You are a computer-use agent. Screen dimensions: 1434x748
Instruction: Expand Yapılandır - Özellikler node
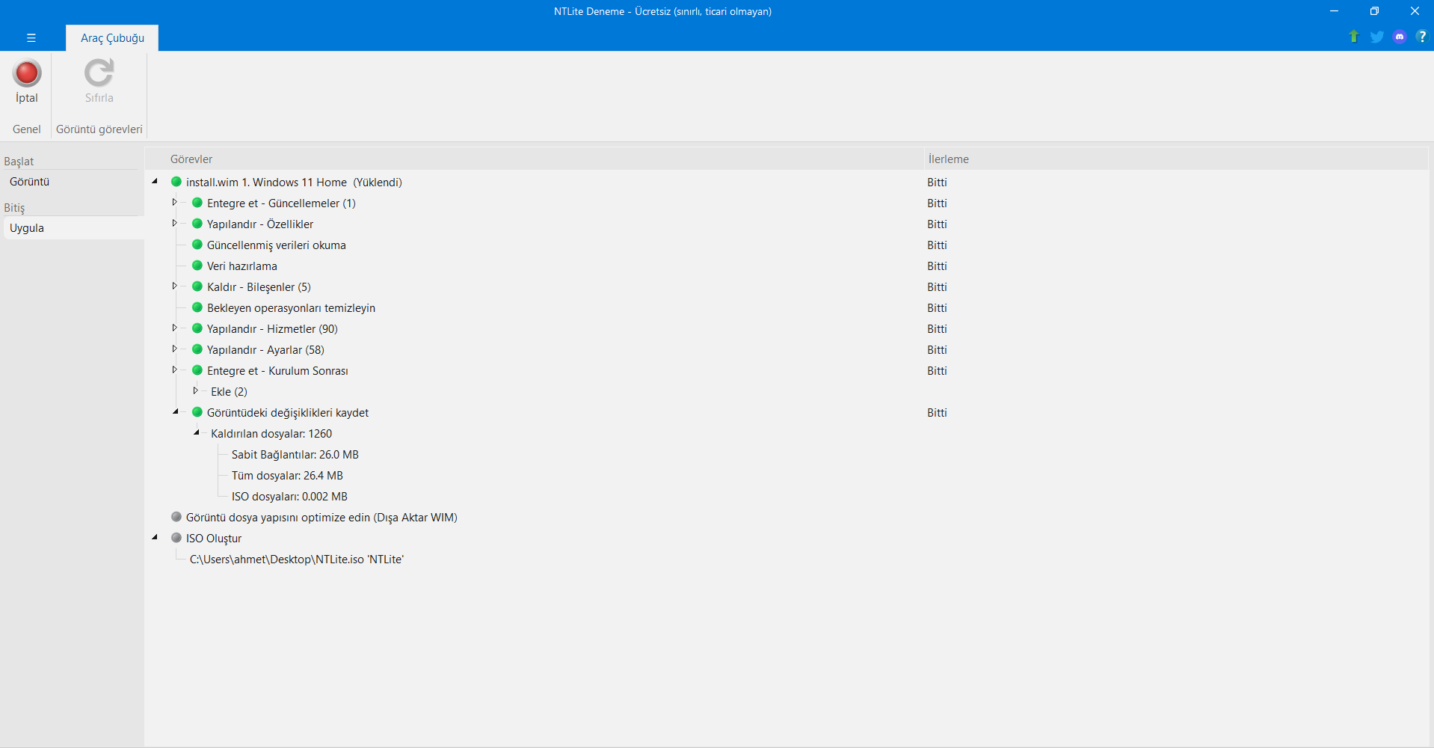point(175,223)
